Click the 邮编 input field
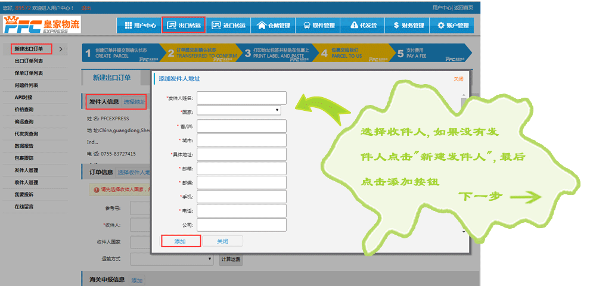This screenshot has height=286, width=590. point(241,182)
